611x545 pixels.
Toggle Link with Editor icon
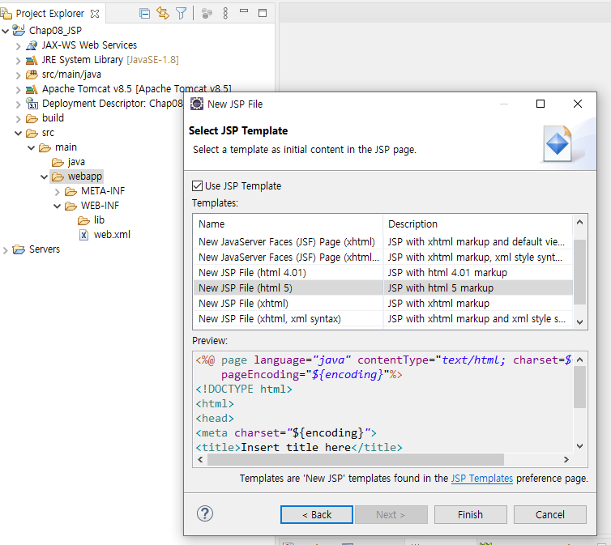pyautogui.click(x=163, y=13)
